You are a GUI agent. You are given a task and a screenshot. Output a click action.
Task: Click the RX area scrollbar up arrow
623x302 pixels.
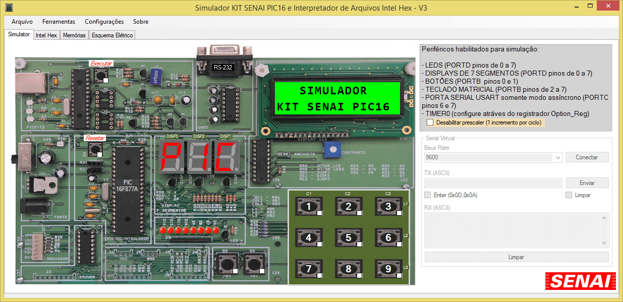pyautogui.click(x=604, y=217)
